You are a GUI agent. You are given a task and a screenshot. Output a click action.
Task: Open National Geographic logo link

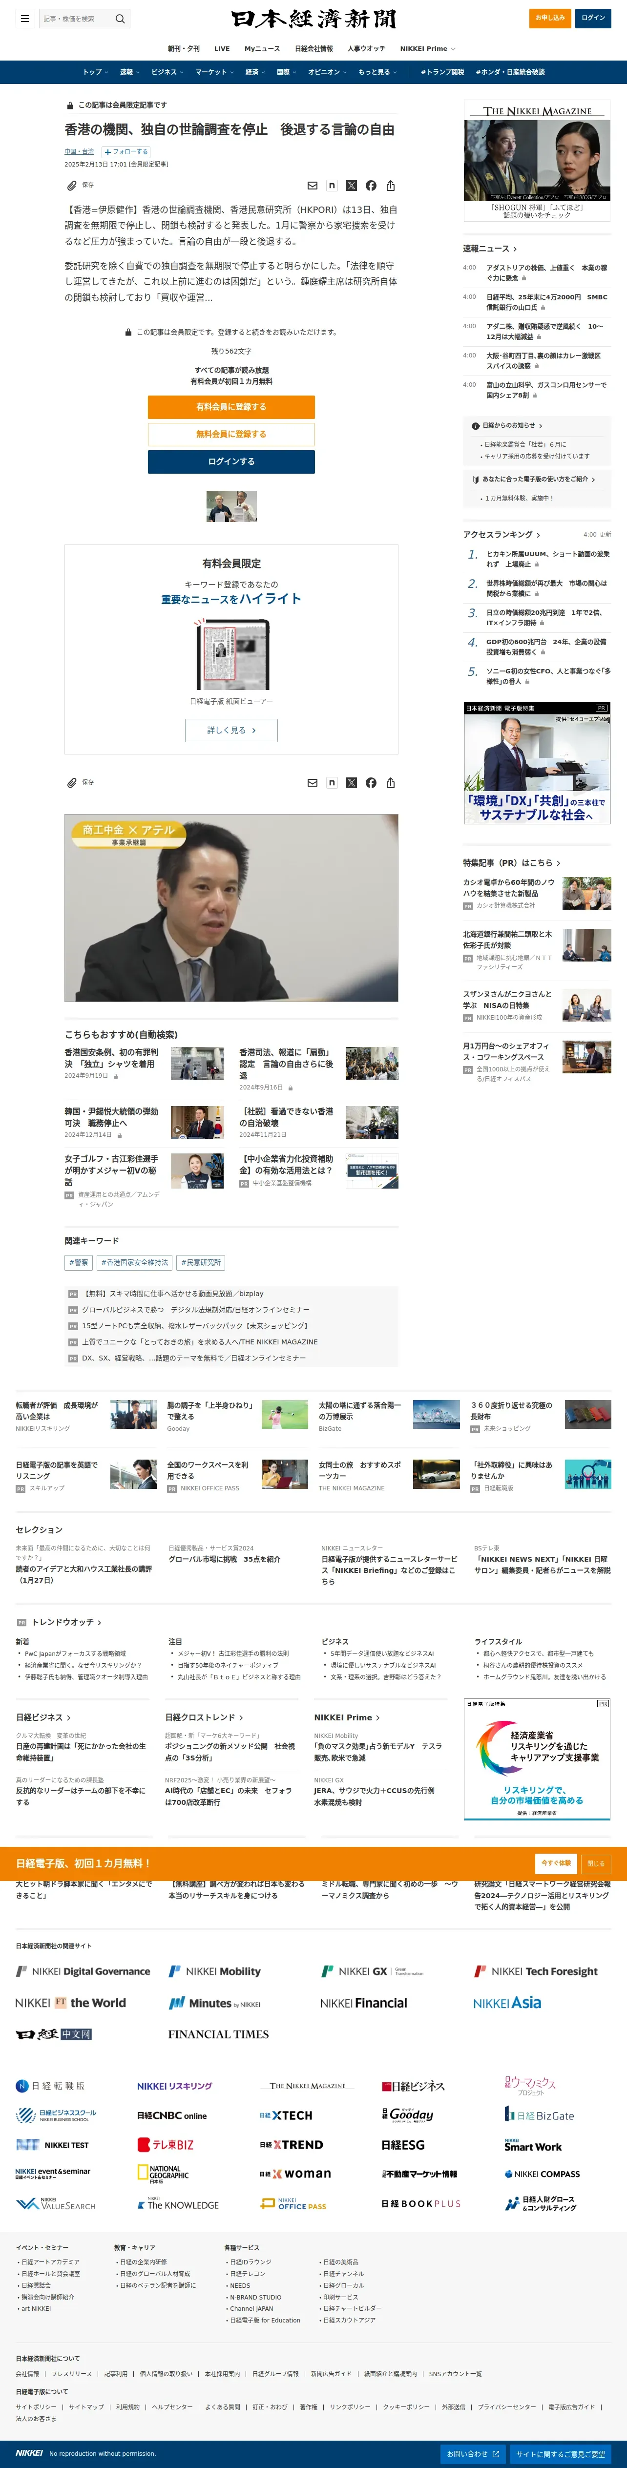(x=163, y=2174)
